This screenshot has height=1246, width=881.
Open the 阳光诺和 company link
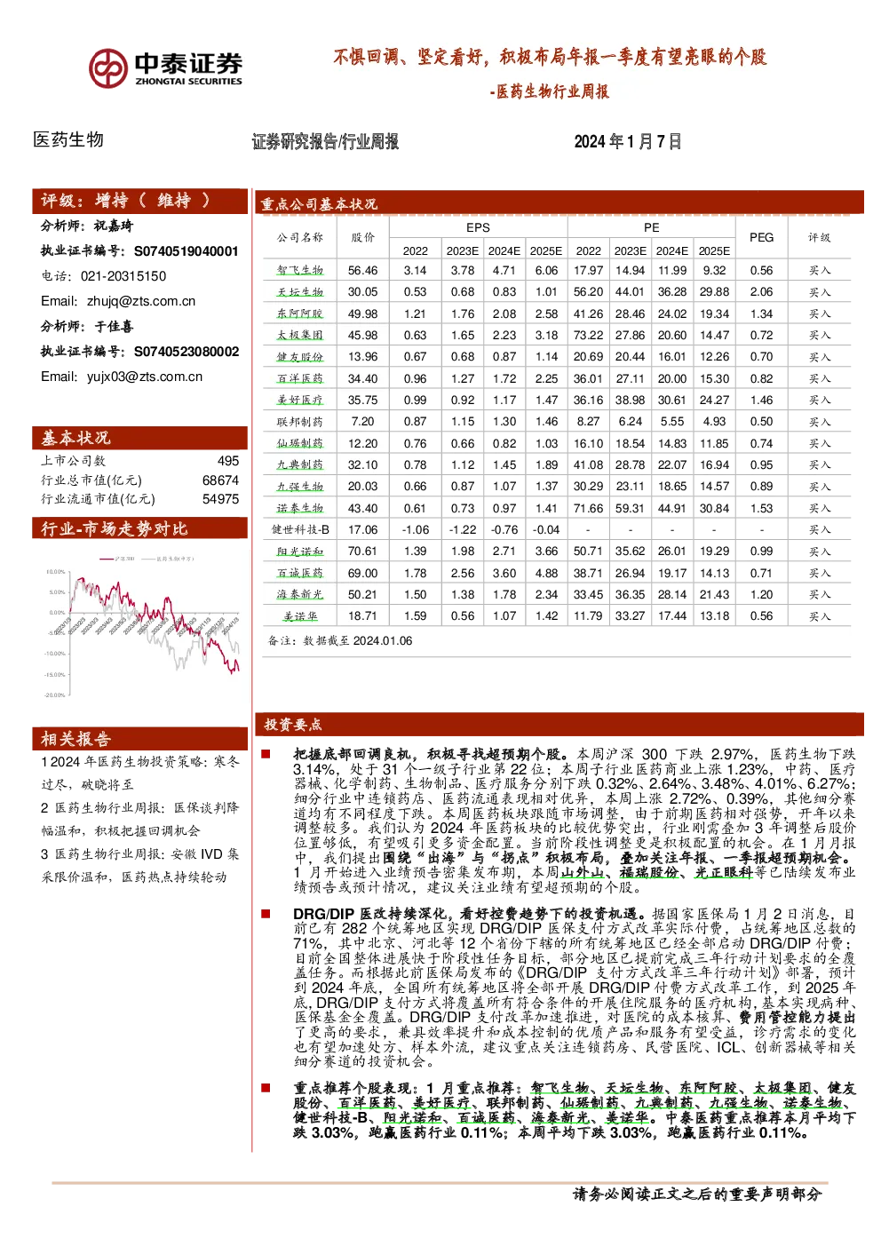(300, 552)
